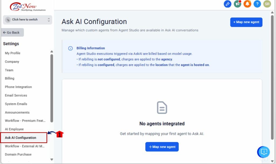Open the help question mark icon
Viewport: 276px width, 164px height.
257,4
